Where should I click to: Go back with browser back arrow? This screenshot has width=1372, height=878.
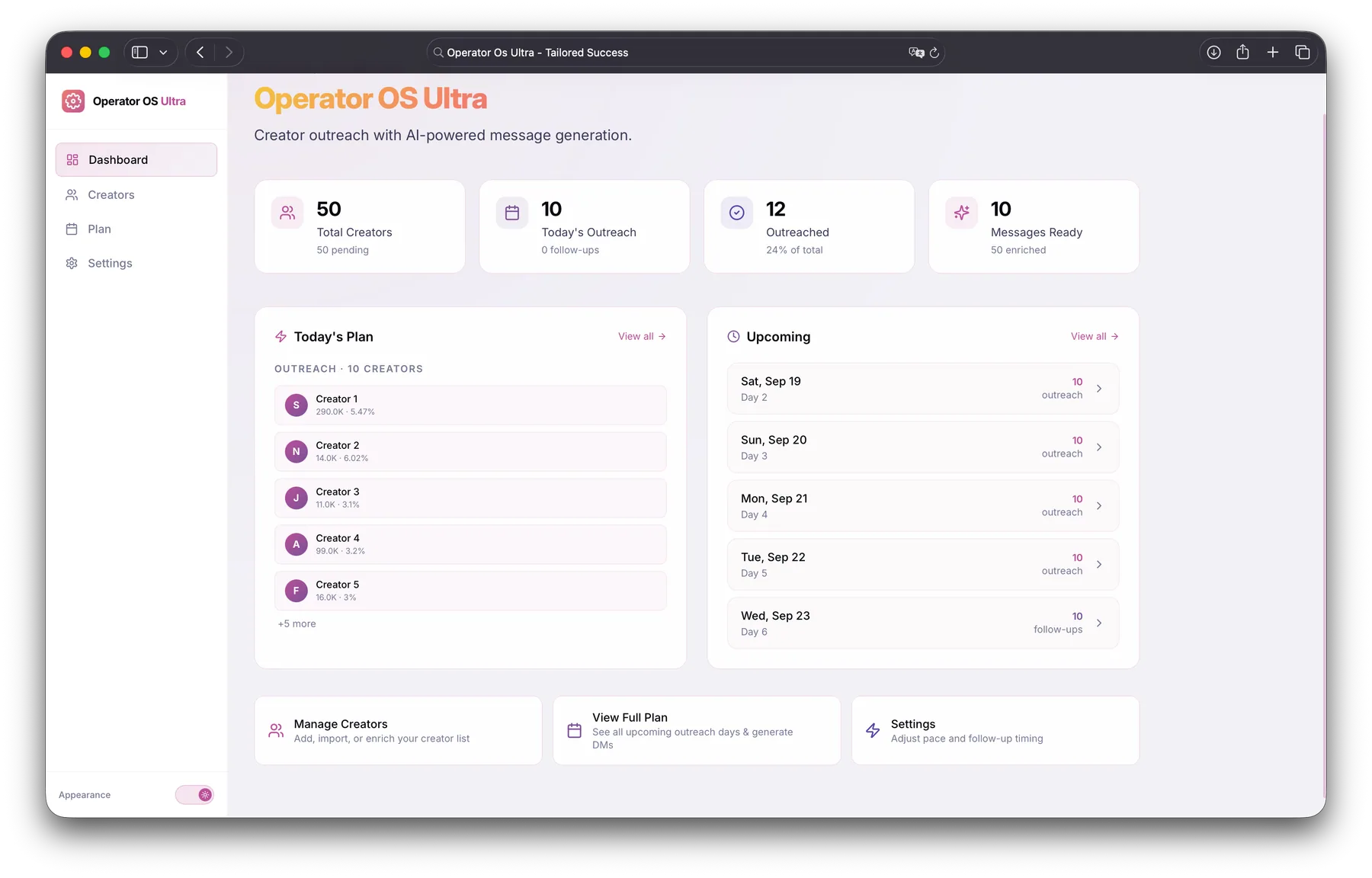tap(200, 52)
